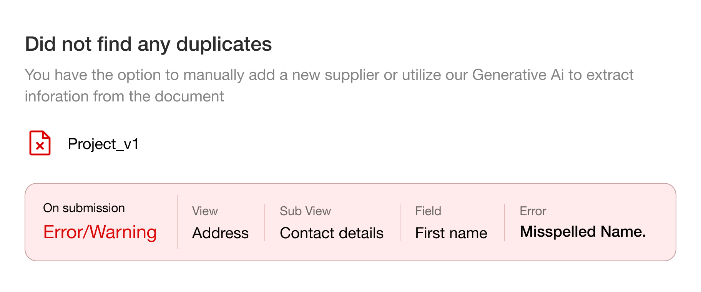Click the Generative Ai description text
Viewport: 701px width, 292px height.
point(329,75)
